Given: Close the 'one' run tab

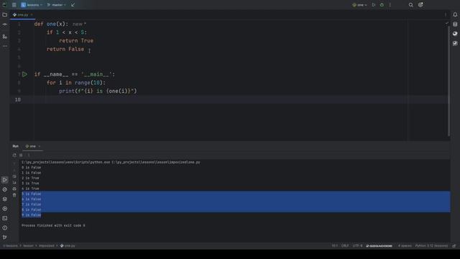Looking at the screenshot, I should click(x=40, y=146).
